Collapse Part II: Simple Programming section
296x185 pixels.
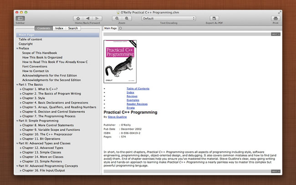[x=17, y=121]
